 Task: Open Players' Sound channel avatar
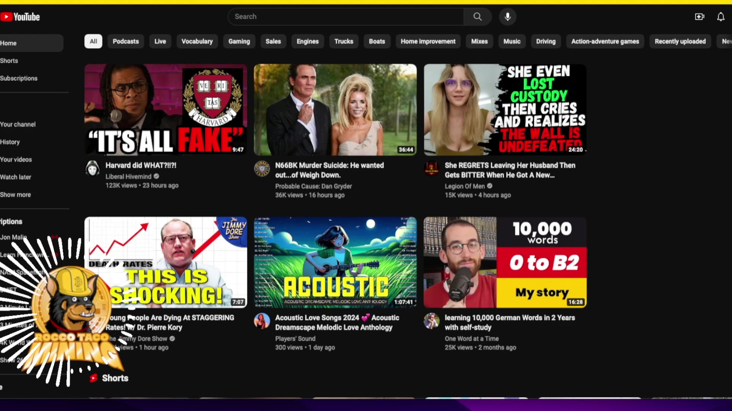[x=262, y=321]
